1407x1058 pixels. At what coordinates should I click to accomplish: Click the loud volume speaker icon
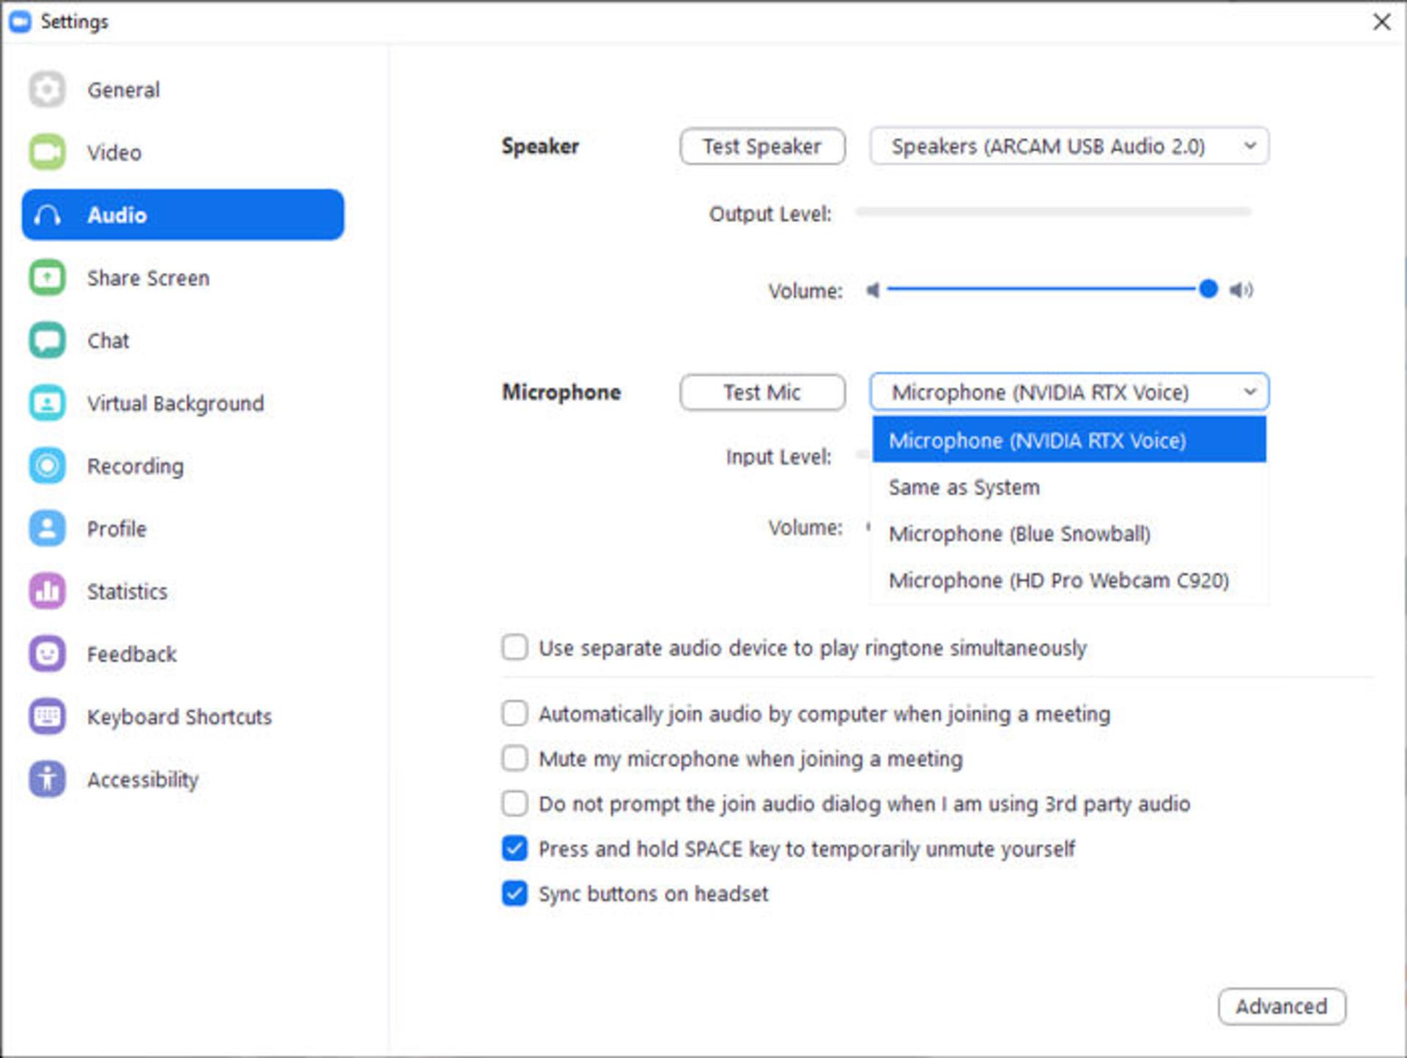1241,290
